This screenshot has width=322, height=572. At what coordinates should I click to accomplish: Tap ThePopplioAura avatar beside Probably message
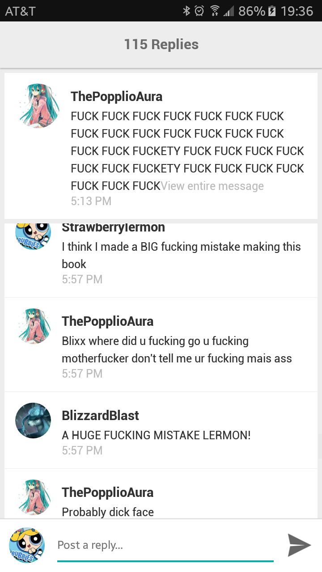coord(33,497)
